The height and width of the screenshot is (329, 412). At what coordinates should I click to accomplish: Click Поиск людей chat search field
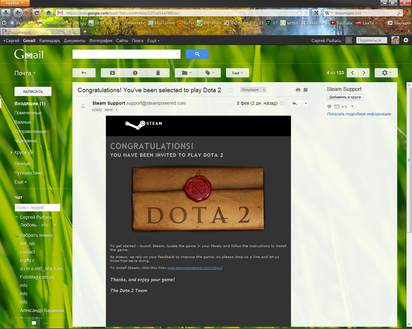[x=37, y=208]
